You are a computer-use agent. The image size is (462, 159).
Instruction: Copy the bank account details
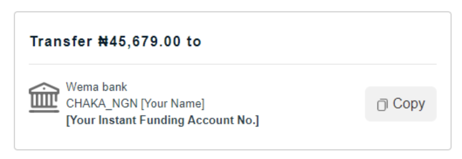(x=401, y=104)
